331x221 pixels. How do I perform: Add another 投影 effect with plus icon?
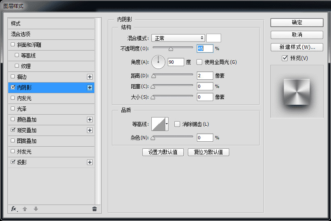pos(90,162)
